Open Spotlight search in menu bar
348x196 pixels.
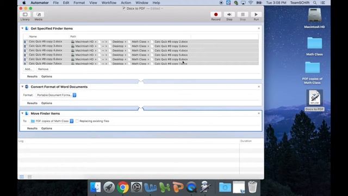point(315,3)
